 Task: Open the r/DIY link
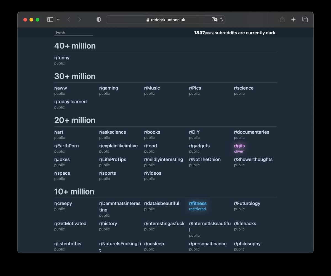click(x=194, y=132)
